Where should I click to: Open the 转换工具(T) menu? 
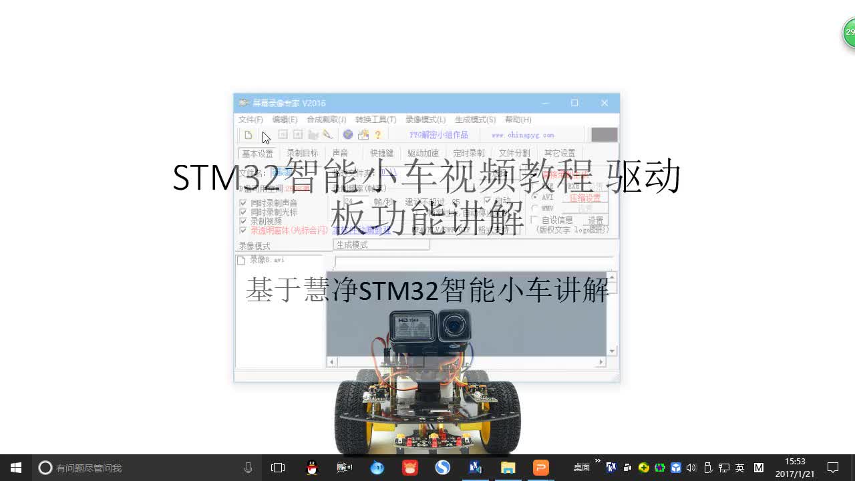pyautogui.click(x=375, y=120)
